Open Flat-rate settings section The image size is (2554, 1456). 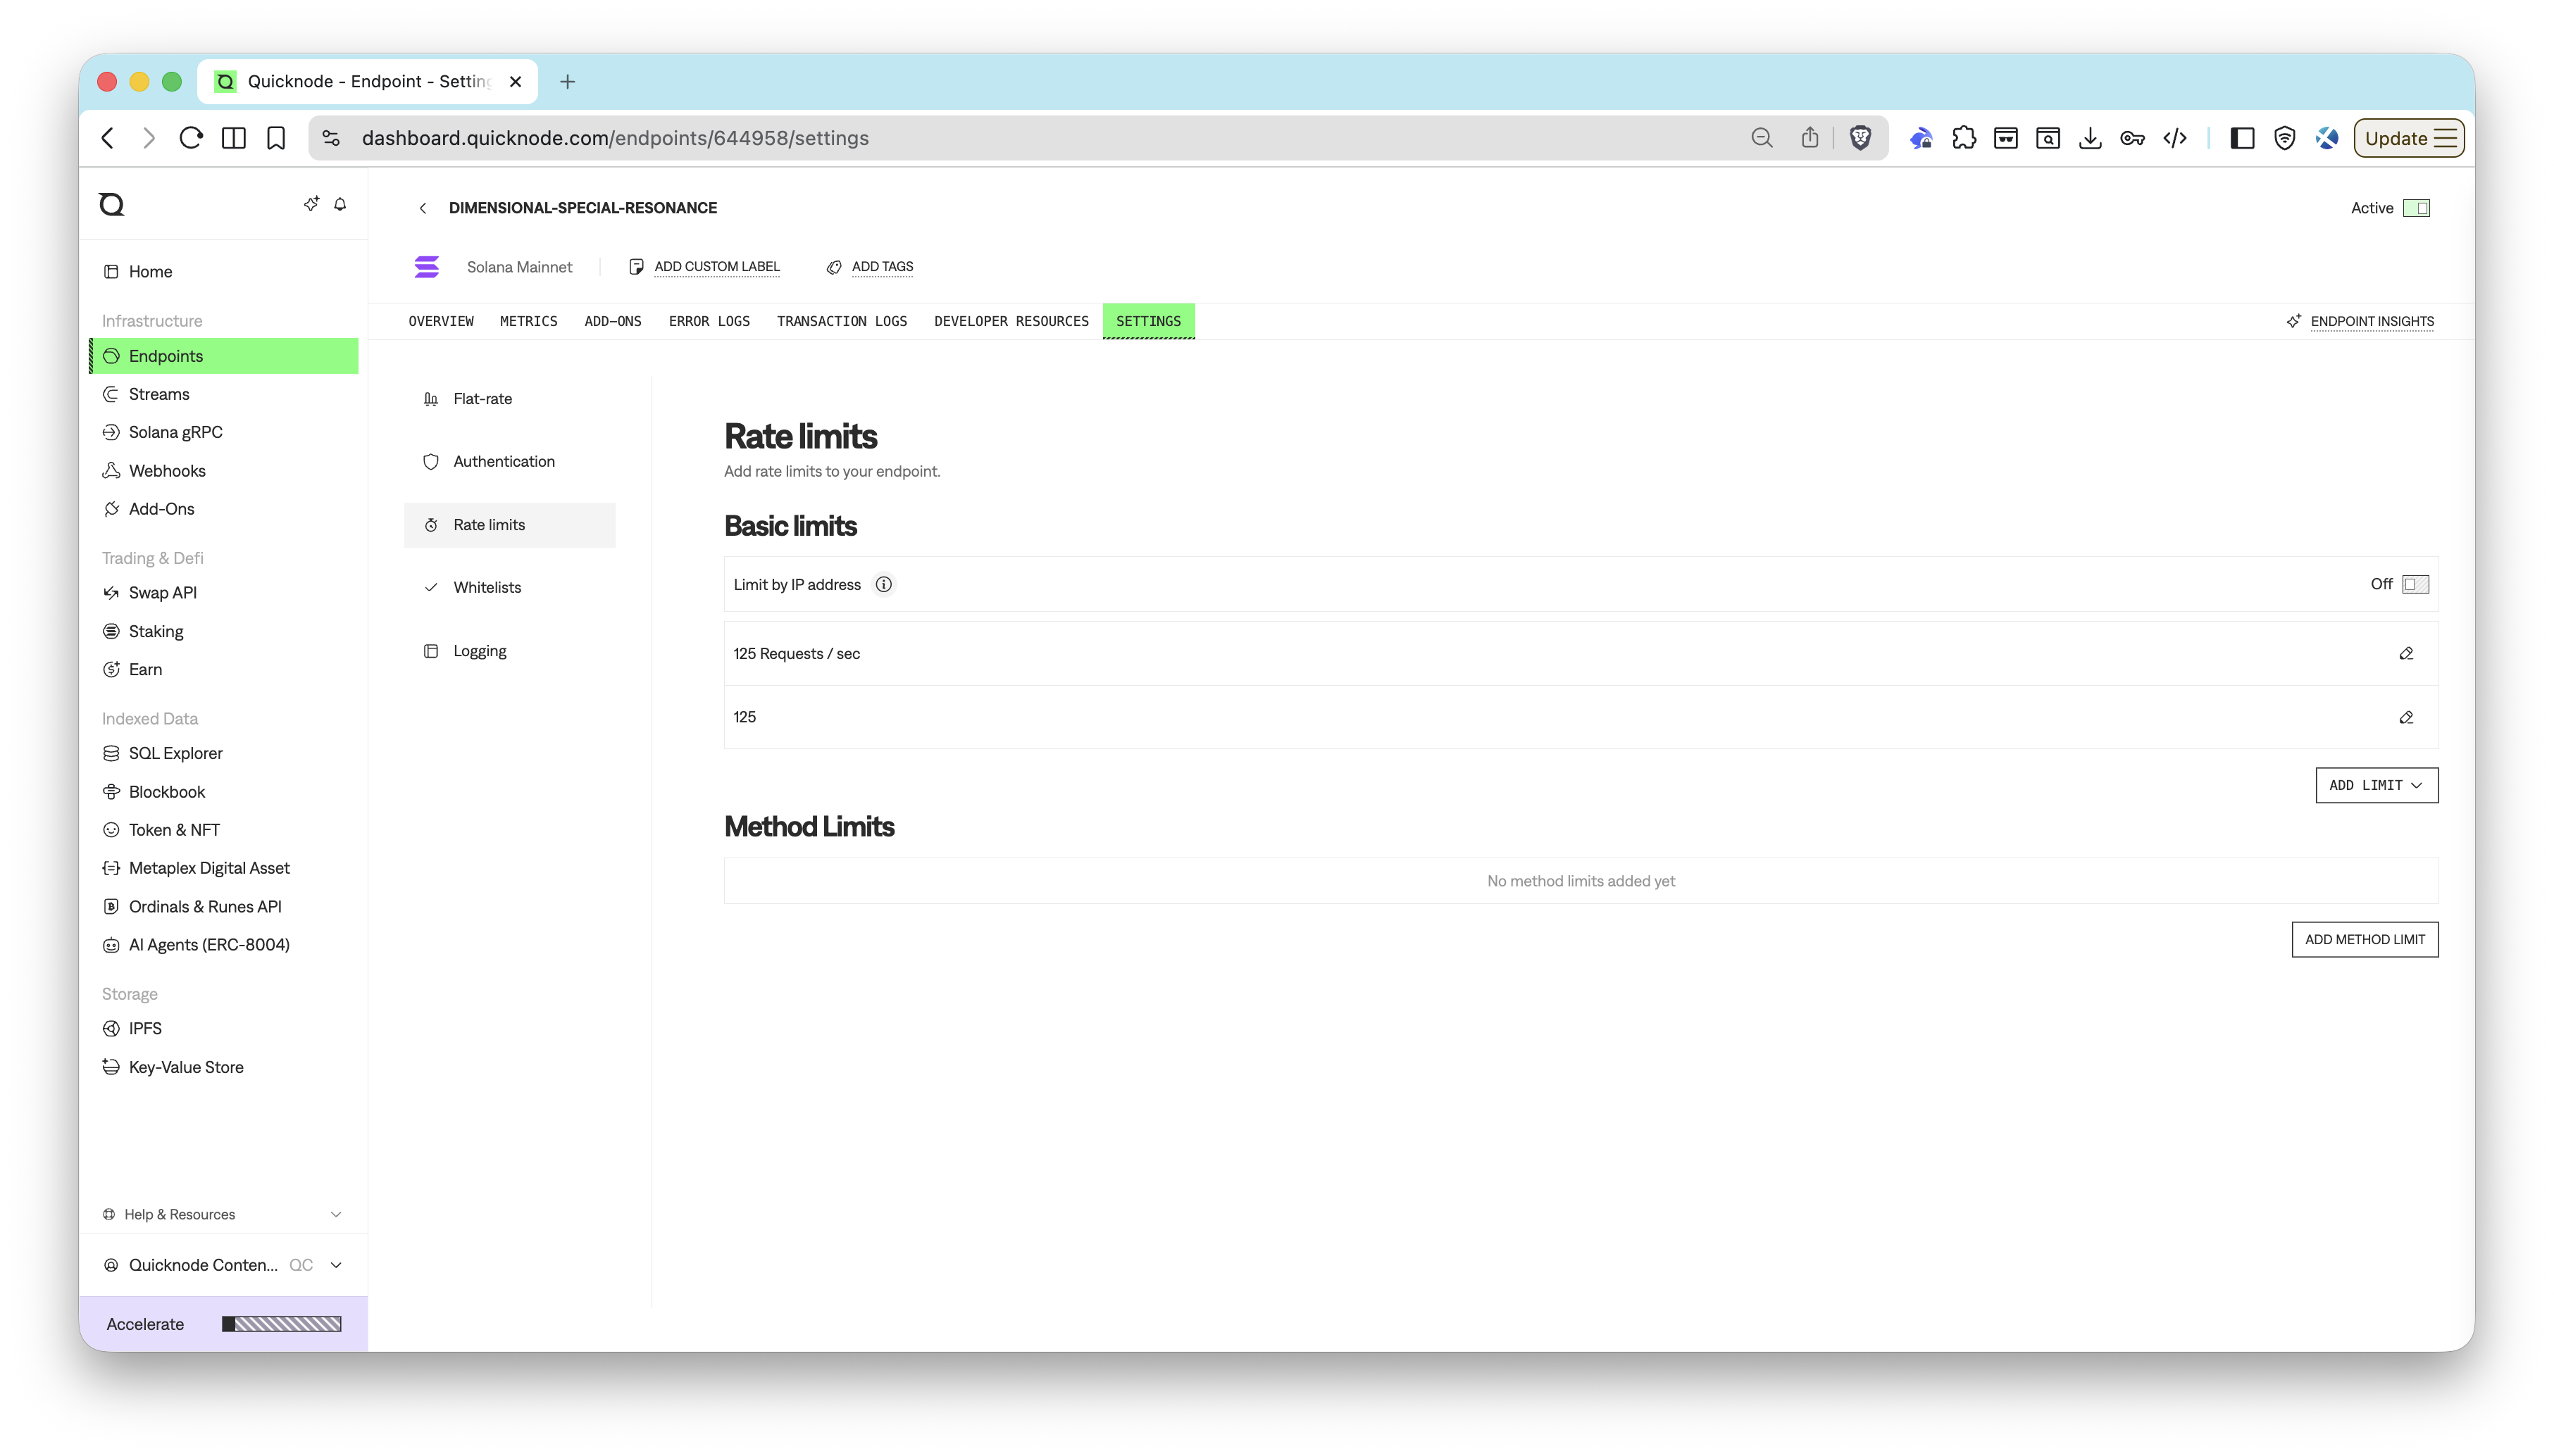pyautogui.click(x=509, y=398)
